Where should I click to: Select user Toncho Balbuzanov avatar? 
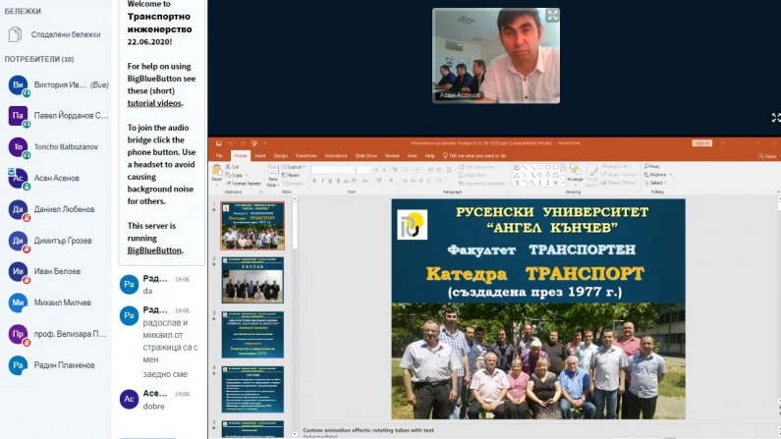(18, 147)
